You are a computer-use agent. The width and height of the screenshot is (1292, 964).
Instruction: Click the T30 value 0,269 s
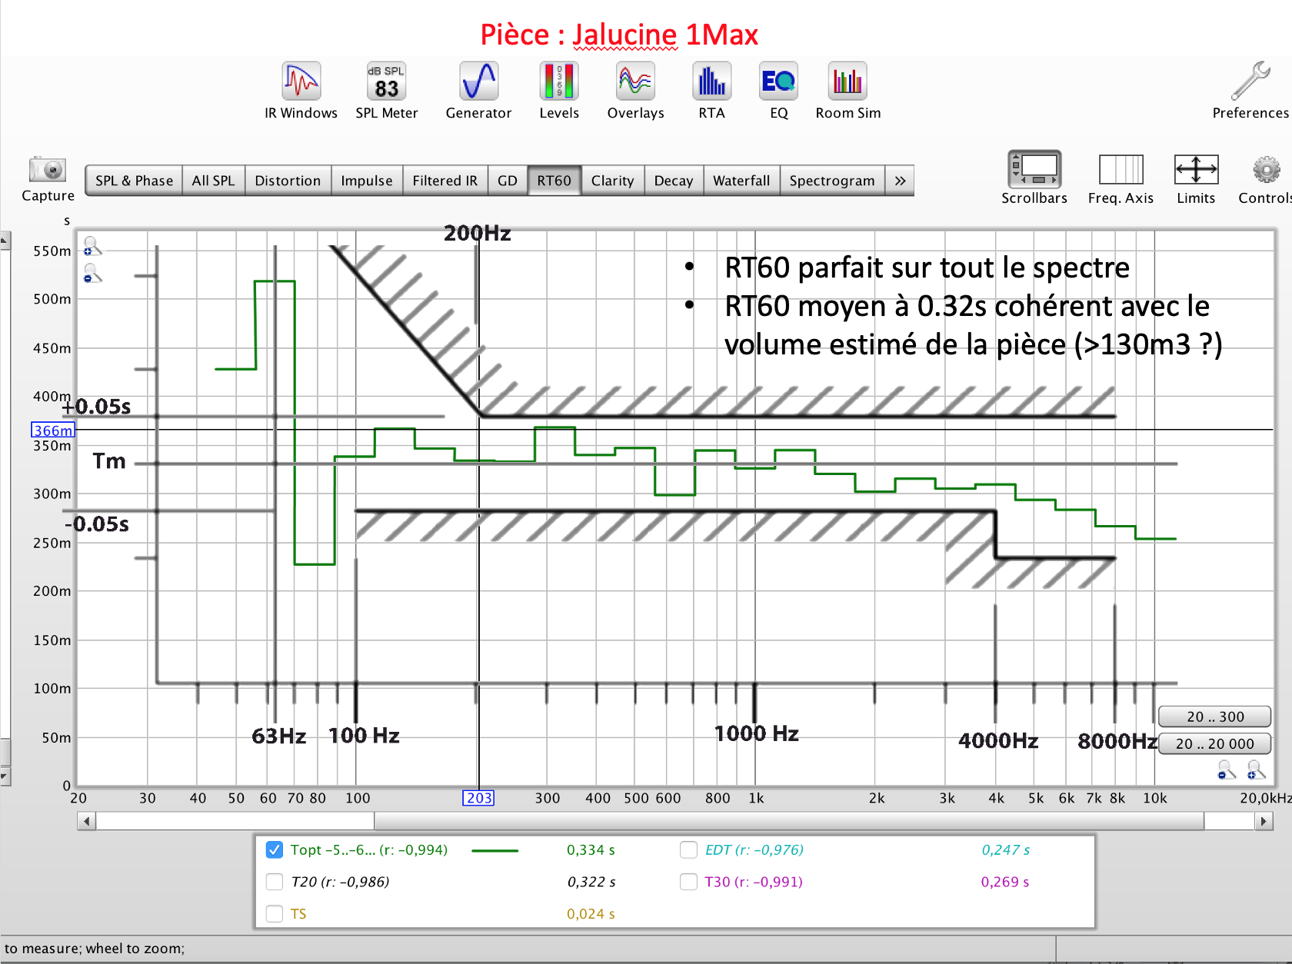1005,882
